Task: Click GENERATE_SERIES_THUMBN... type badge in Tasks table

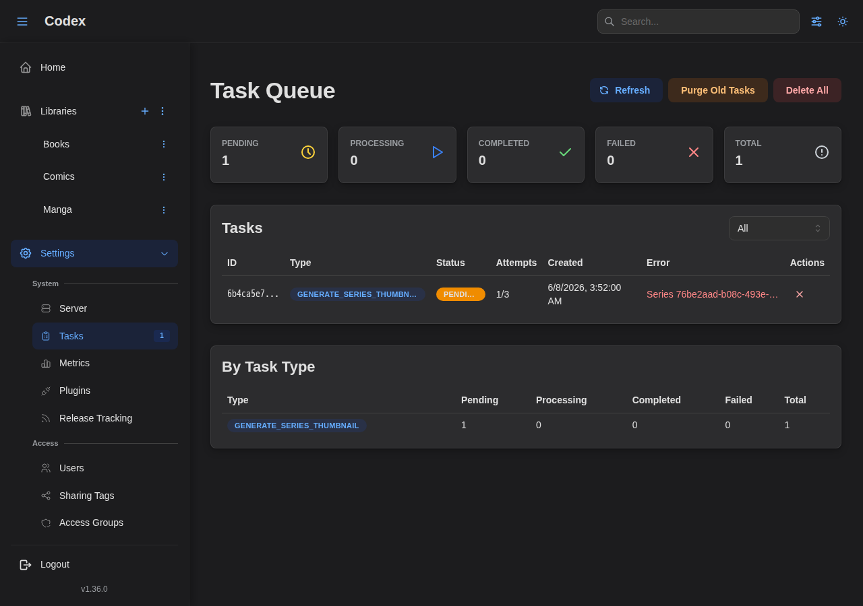Action: 357,294
